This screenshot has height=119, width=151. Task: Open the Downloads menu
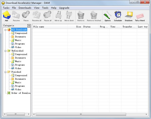coord(25,8)
